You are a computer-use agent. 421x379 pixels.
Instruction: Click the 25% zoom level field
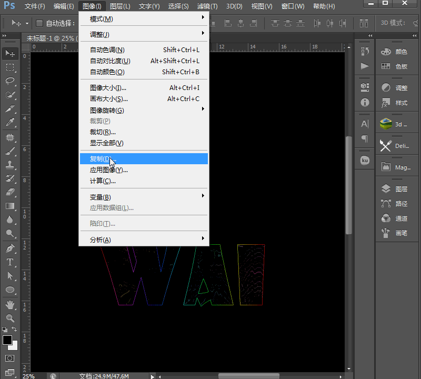[29, 376]
